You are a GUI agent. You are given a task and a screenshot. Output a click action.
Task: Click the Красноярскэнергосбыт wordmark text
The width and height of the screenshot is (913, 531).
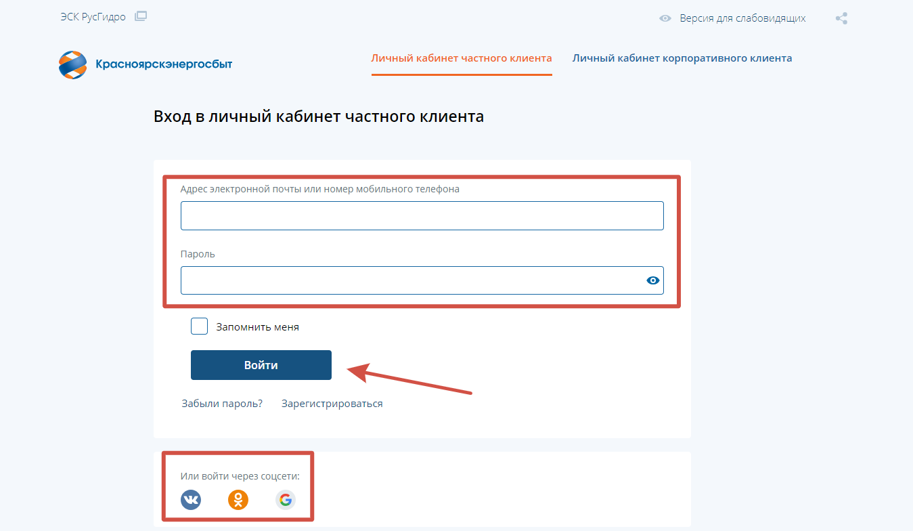(x=164, y=64)
